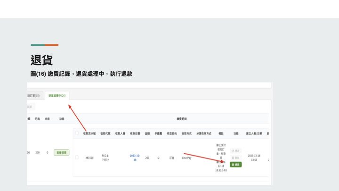Click the 建立人員/日期 column header
This screenshot has width=339, height=191.
click(x=253, y=133)
